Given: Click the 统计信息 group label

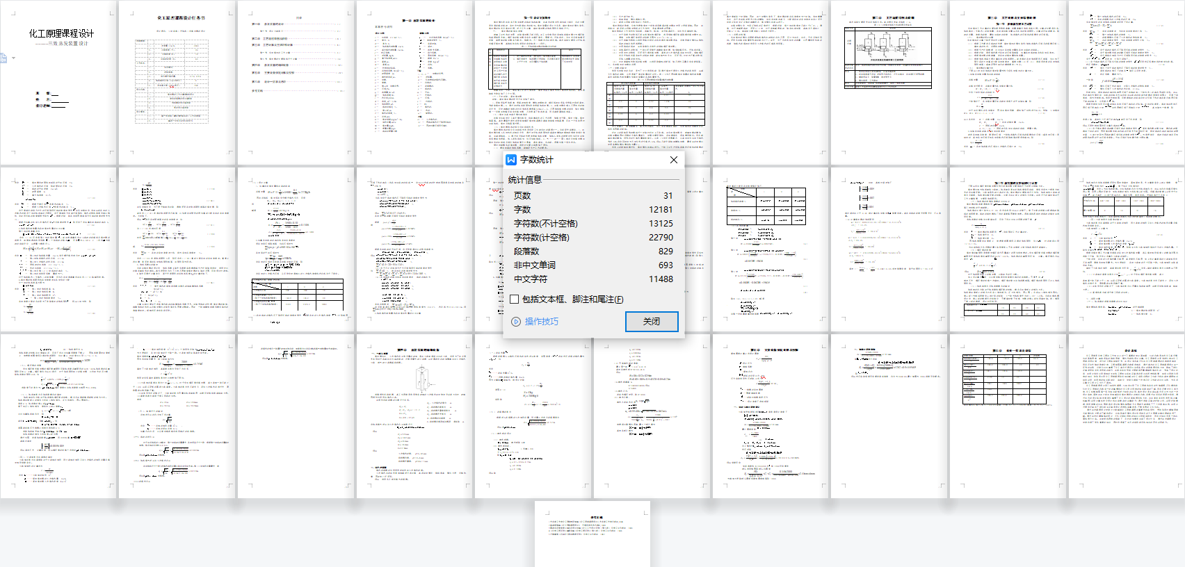Looking at the screenshot, I should coord(525,180).
